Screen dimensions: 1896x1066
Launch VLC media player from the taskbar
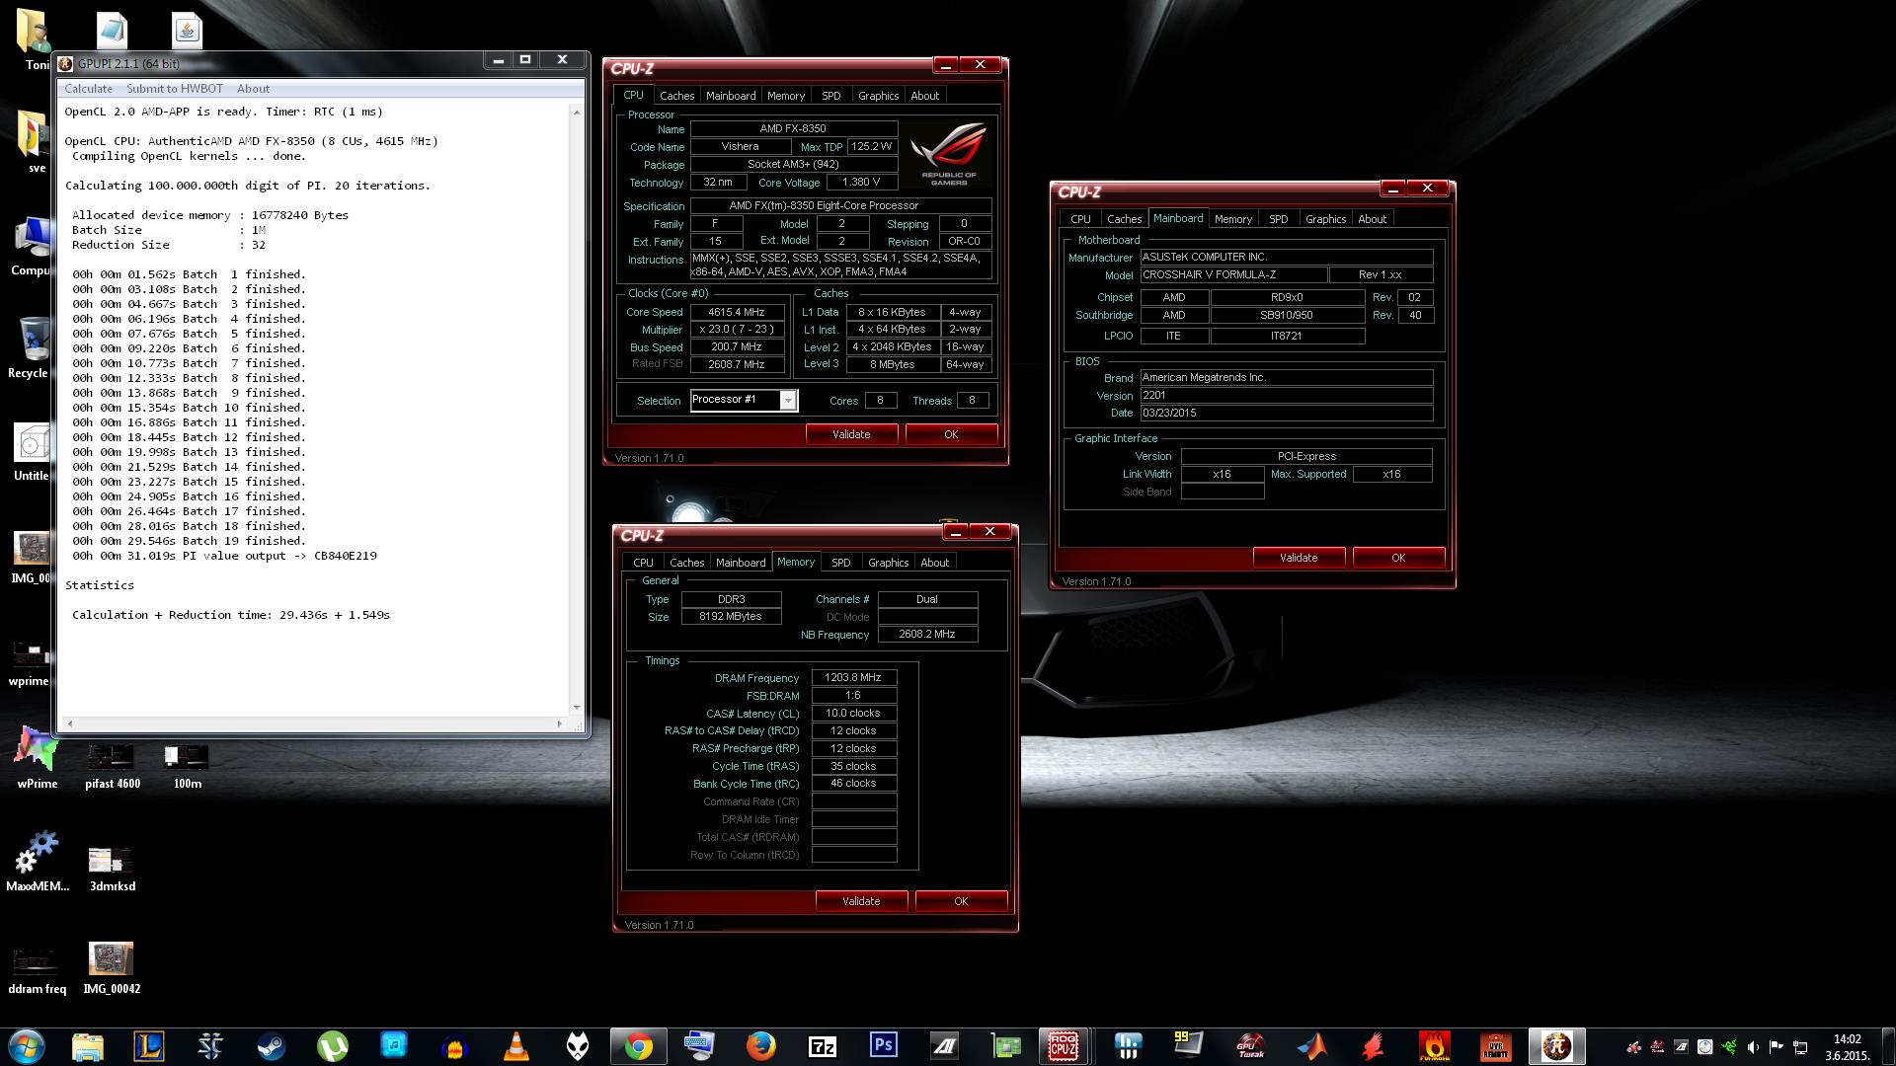tap(516, 1045)
